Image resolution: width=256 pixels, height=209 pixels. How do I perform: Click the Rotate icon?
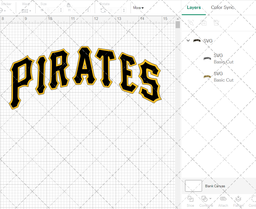(x=103, y=10)
